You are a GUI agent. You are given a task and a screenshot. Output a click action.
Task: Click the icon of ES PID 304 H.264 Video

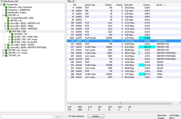[12, 37]
